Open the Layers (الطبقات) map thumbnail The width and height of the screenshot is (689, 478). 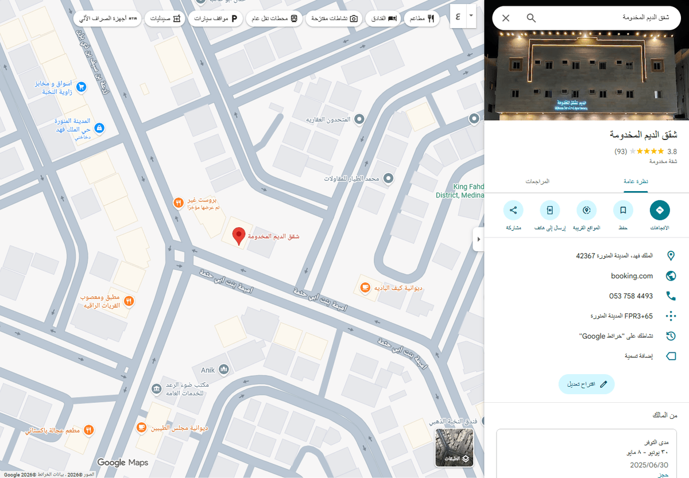point(454,448)
